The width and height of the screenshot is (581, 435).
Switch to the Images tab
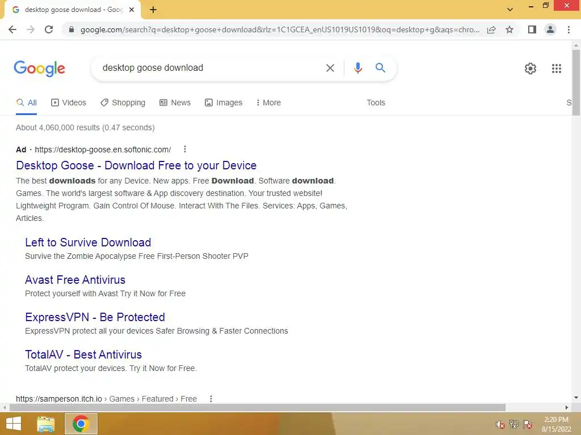[x=224, y=103]
